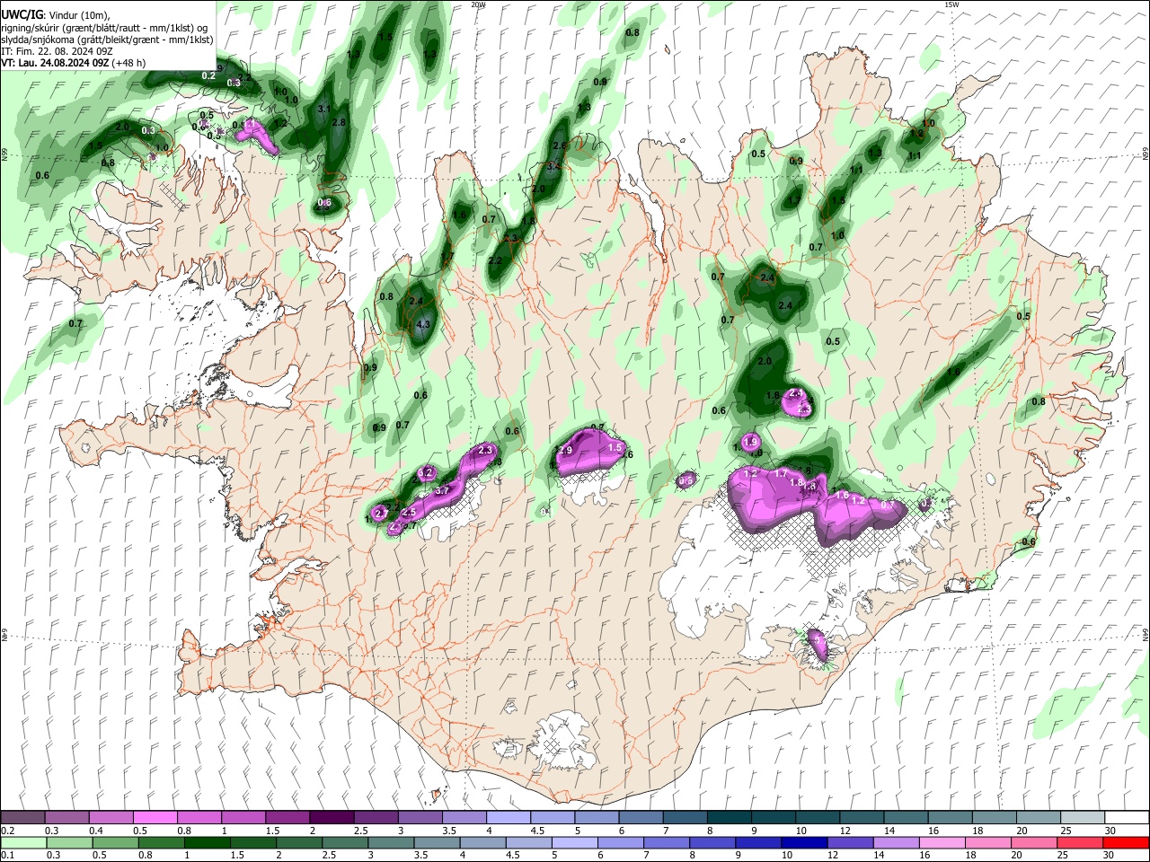Click the 'IT: Fim. 22. 08. 2024 09Z' line
This screenshot has width=1150, height=862.
pos(57,51)
